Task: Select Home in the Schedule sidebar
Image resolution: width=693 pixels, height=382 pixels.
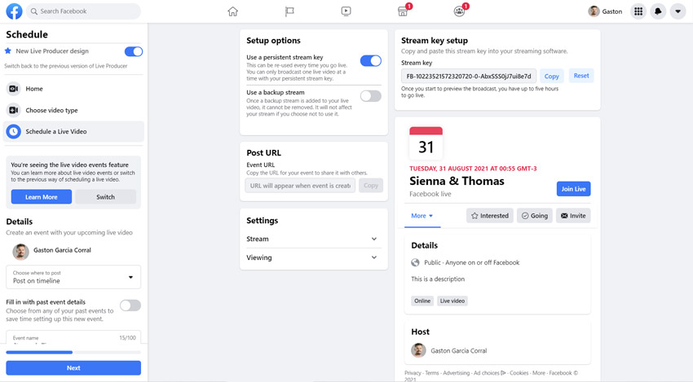Action: (73, 89)
